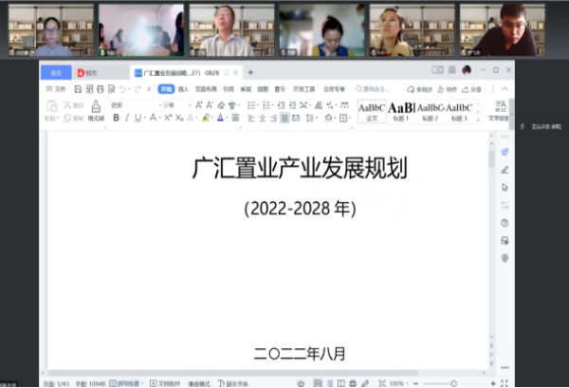Viewport: 569px width, 388px height.
Task: Click the bullet list icon
Action: click(x=251, y=105)
